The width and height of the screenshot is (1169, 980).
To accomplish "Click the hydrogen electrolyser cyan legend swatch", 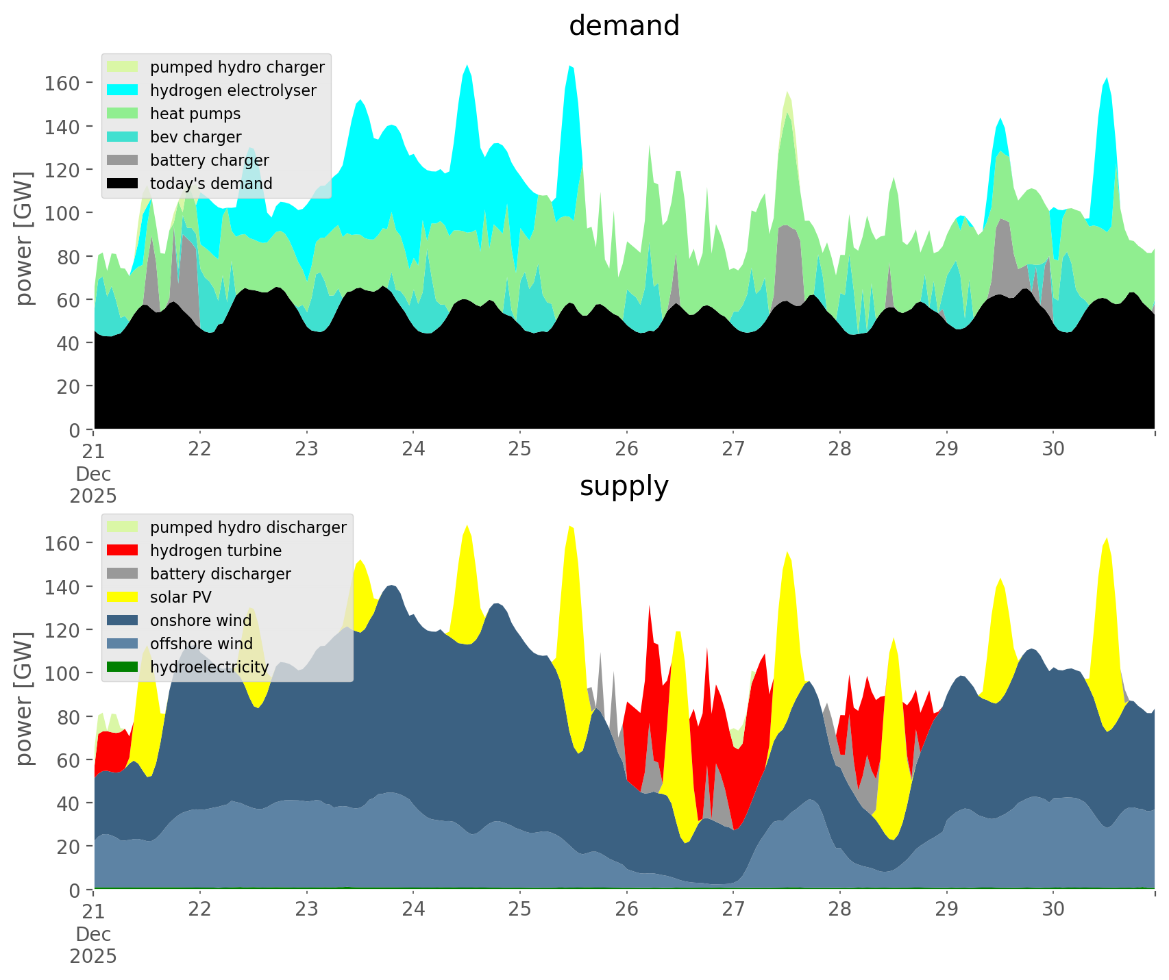I will (123, 90).
